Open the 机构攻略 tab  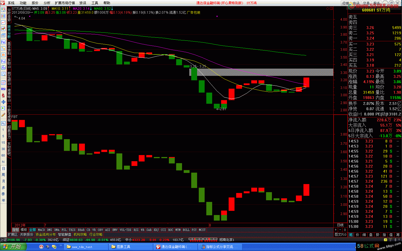(x=80, y=235)
